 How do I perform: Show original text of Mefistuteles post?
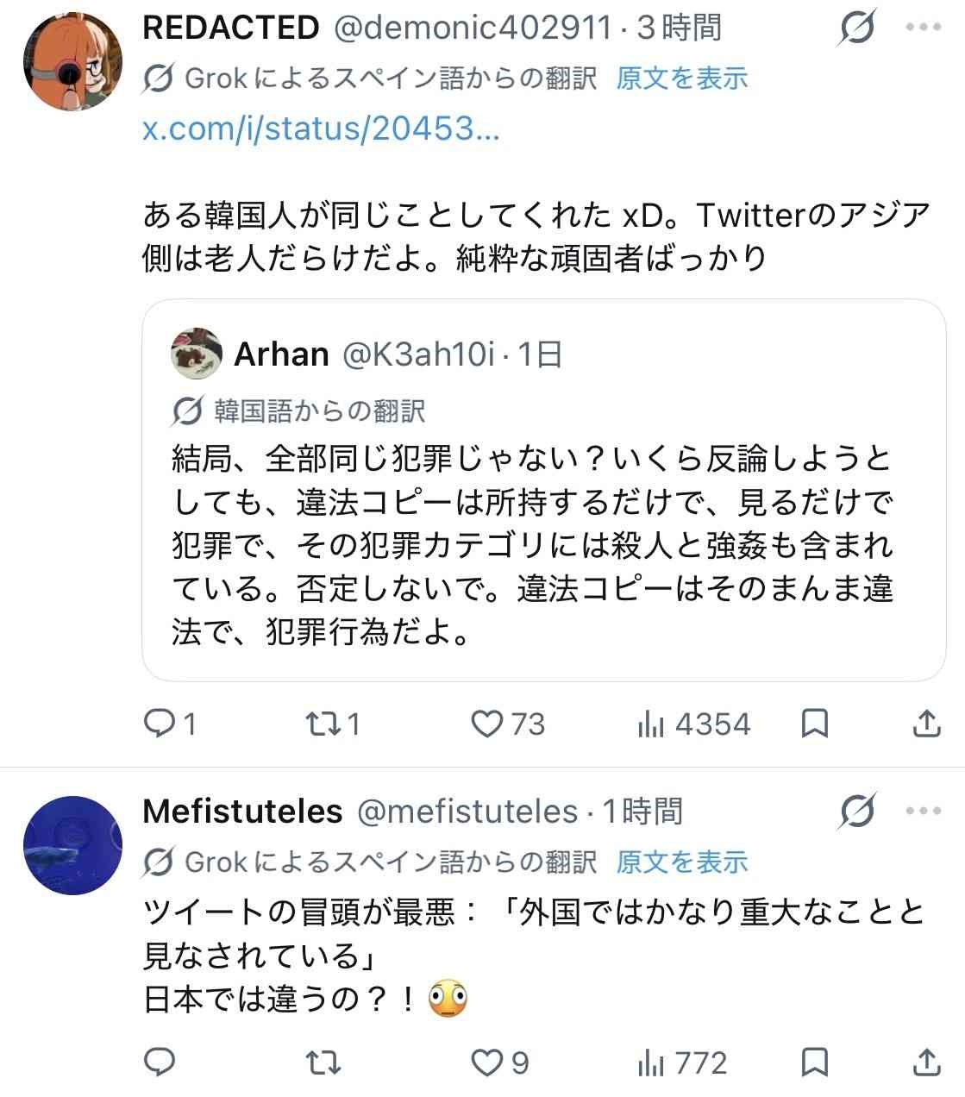click(x=682, y=862)
